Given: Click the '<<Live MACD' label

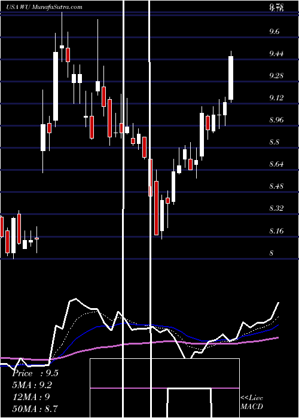Looking at the screenshot, I should pyautogui.click(x=252, y=402).
